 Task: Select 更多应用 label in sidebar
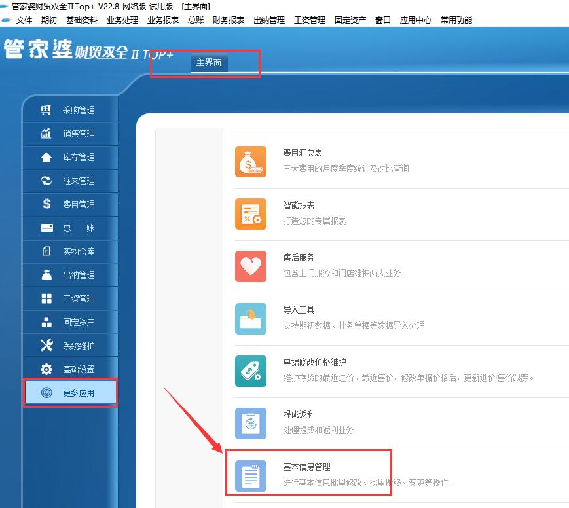point(79,393)
